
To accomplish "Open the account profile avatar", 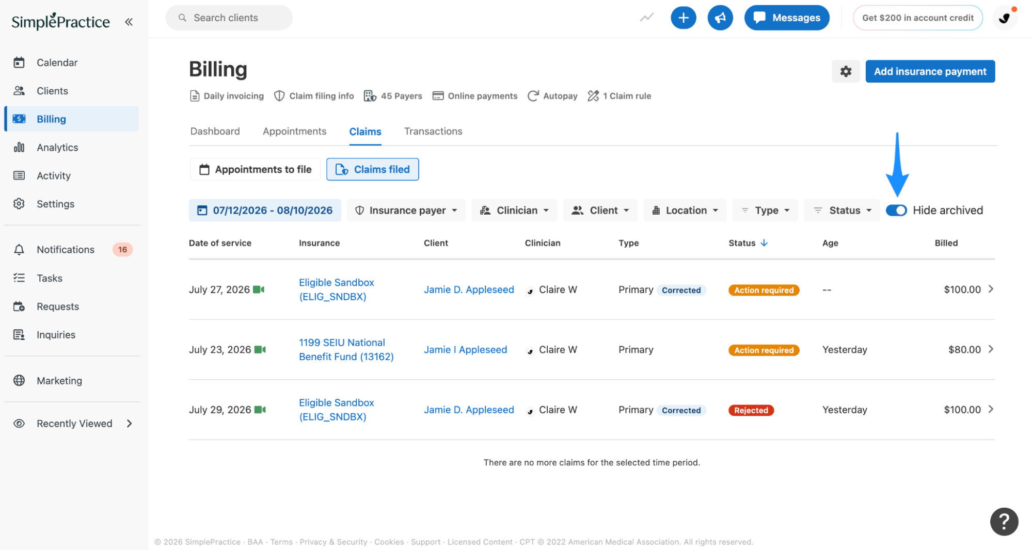I will (x=1005, y=18).
